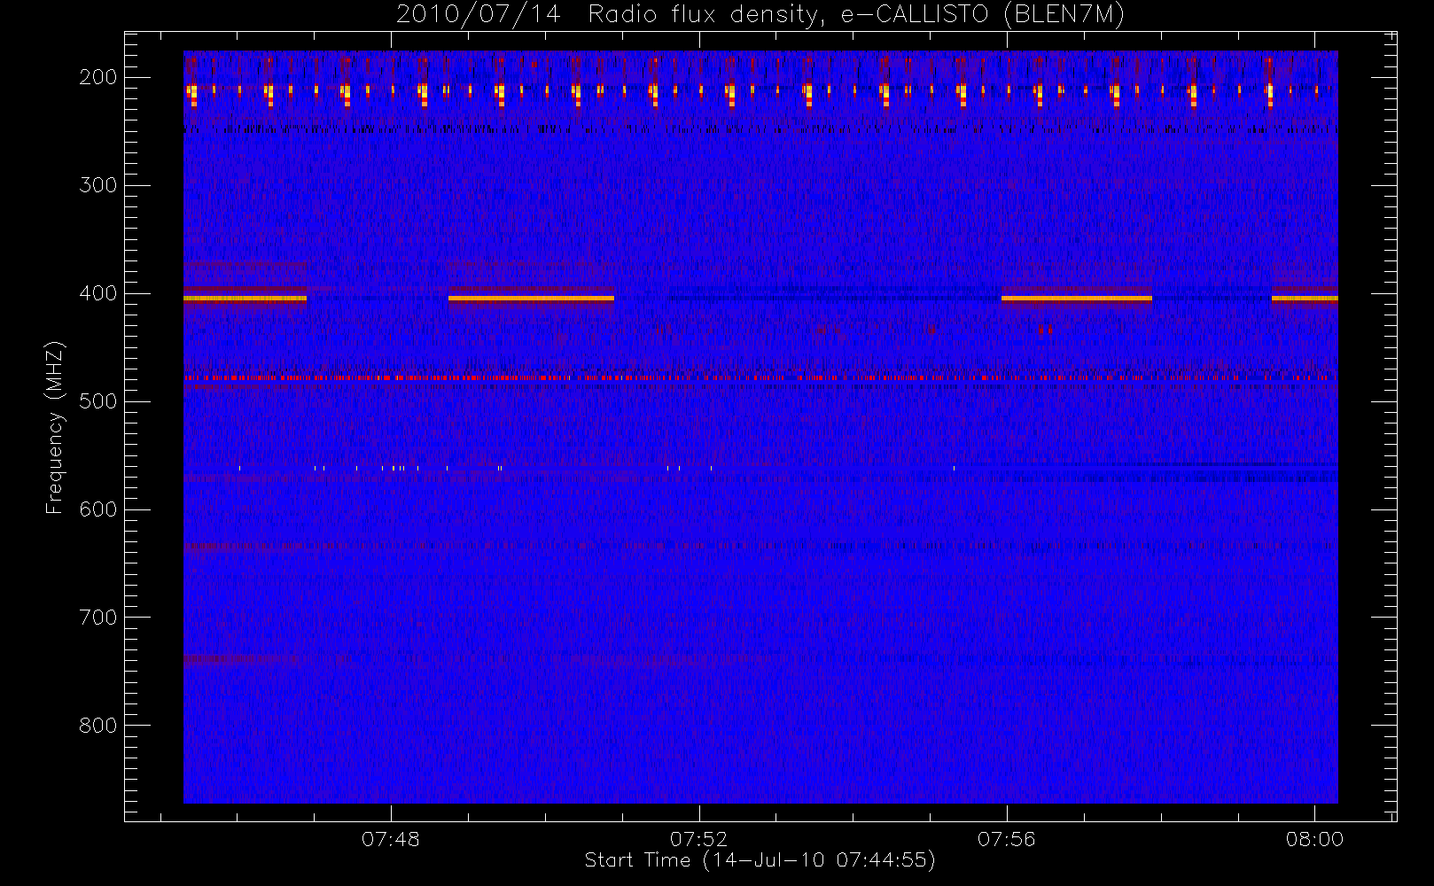Click the 08:00 time tick label
This screenshot has width=1434, height=886.
pyautogui.click(x=1314, y=839)
